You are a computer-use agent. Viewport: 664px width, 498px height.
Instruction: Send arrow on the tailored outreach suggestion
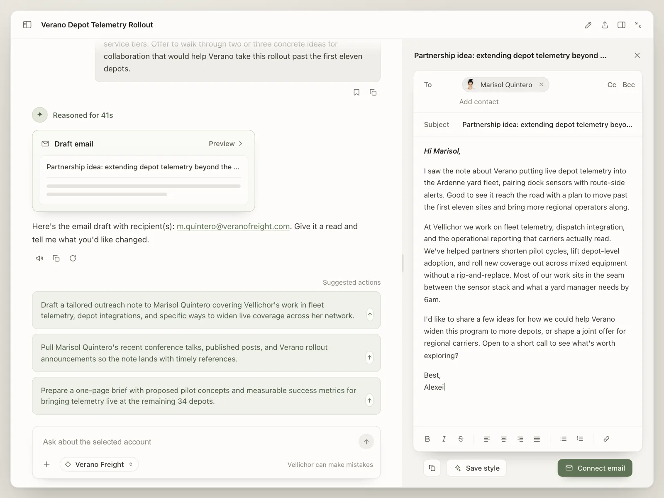click(x=370, y=315)
